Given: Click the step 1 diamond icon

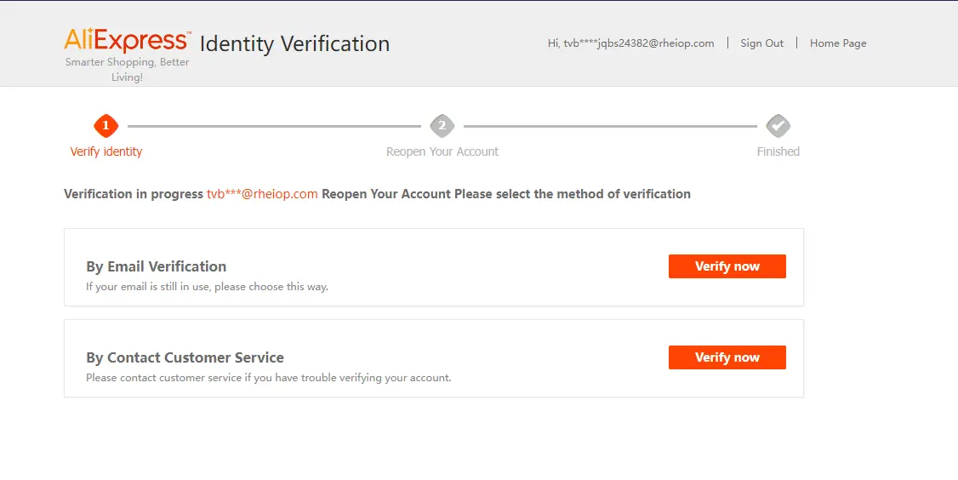Looking at the screenshot, I should (x=105, y=126).
